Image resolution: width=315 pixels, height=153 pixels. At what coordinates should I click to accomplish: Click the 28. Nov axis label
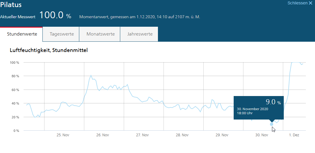[x=182, y=135]
